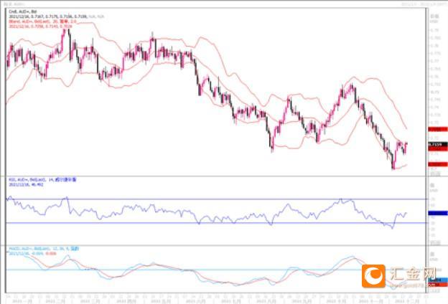Click the RSI value reading 46.492

(26, 185)
